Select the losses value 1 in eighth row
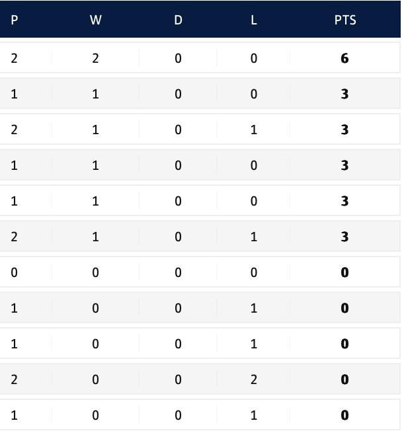The height and width of the screenshot is (431, 404). click(x=253, y=308)
